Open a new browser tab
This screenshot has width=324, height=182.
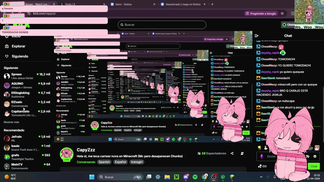click(212, 4)
